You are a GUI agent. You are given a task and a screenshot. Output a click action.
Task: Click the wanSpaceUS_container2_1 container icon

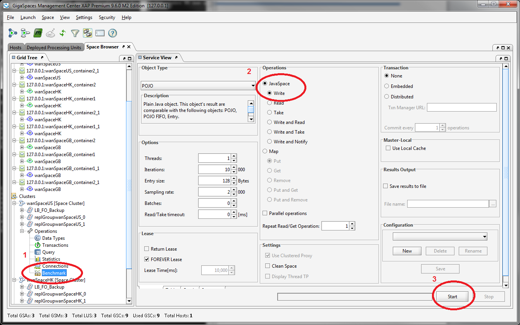click(x=22, y=71)
